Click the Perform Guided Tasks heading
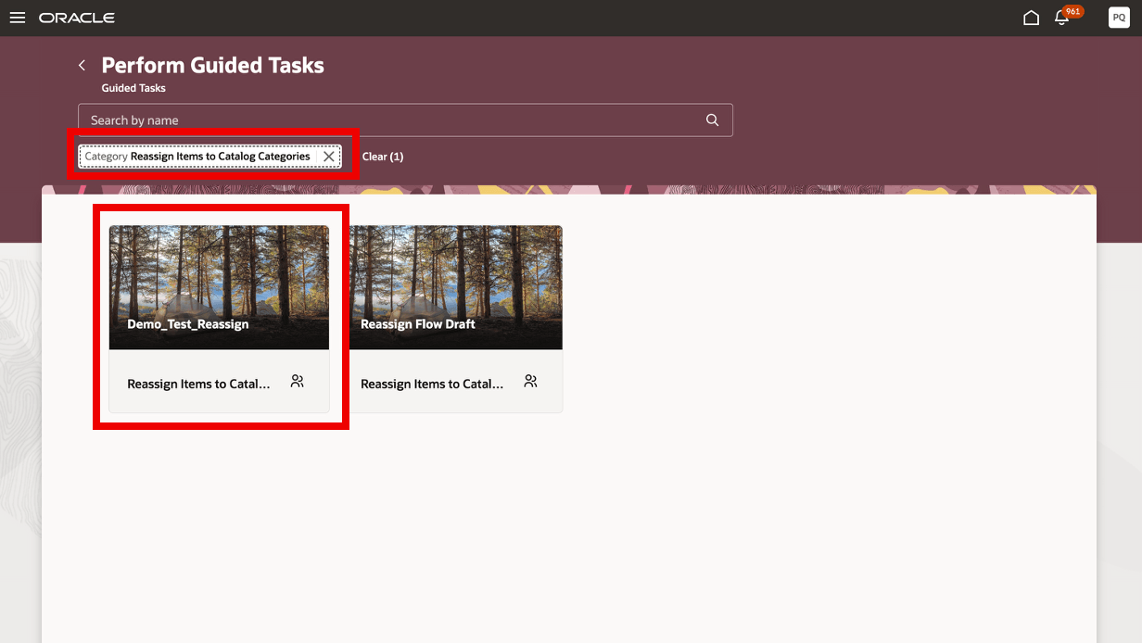Screen dimensions: 1142x643 pyautogui.click(x=212, y=65)
